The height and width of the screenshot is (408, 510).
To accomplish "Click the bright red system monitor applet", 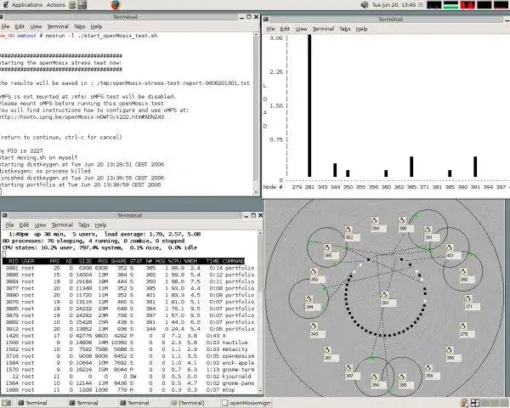I will [467, 5].
